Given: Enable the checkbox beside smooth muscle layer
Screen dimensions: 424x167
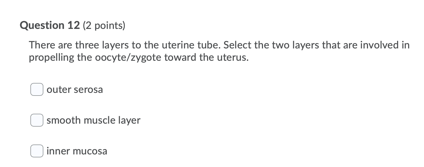Looking at the screenshot, I should click(x=37, y=120).
